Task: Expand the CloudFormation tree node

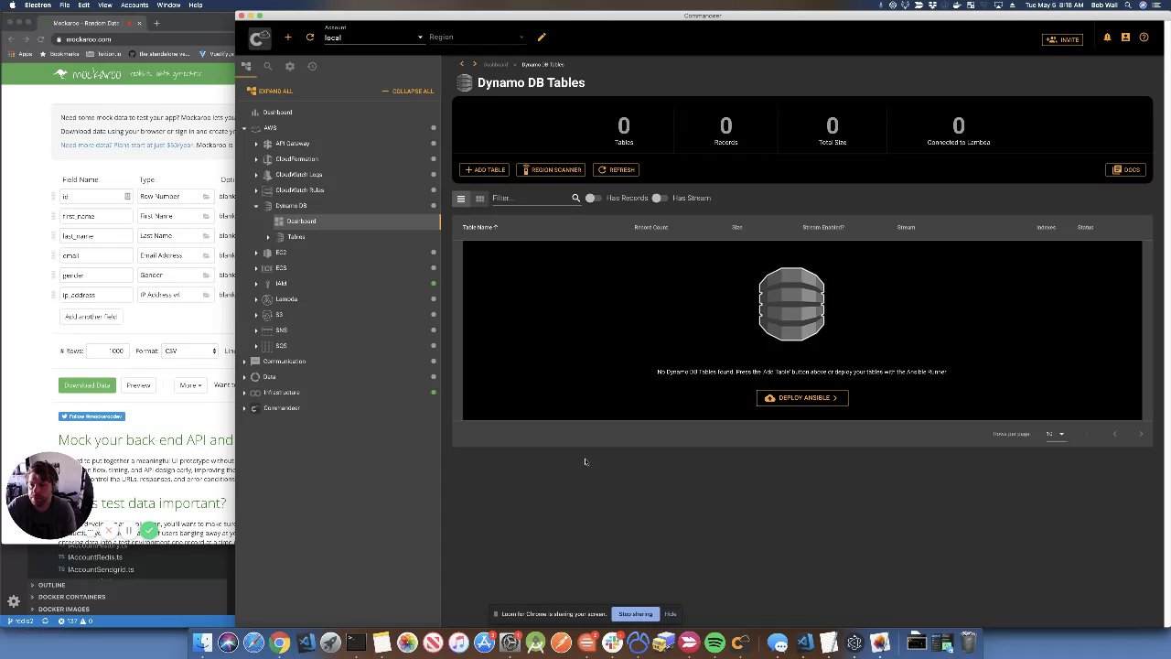Action: coord(256,159)
